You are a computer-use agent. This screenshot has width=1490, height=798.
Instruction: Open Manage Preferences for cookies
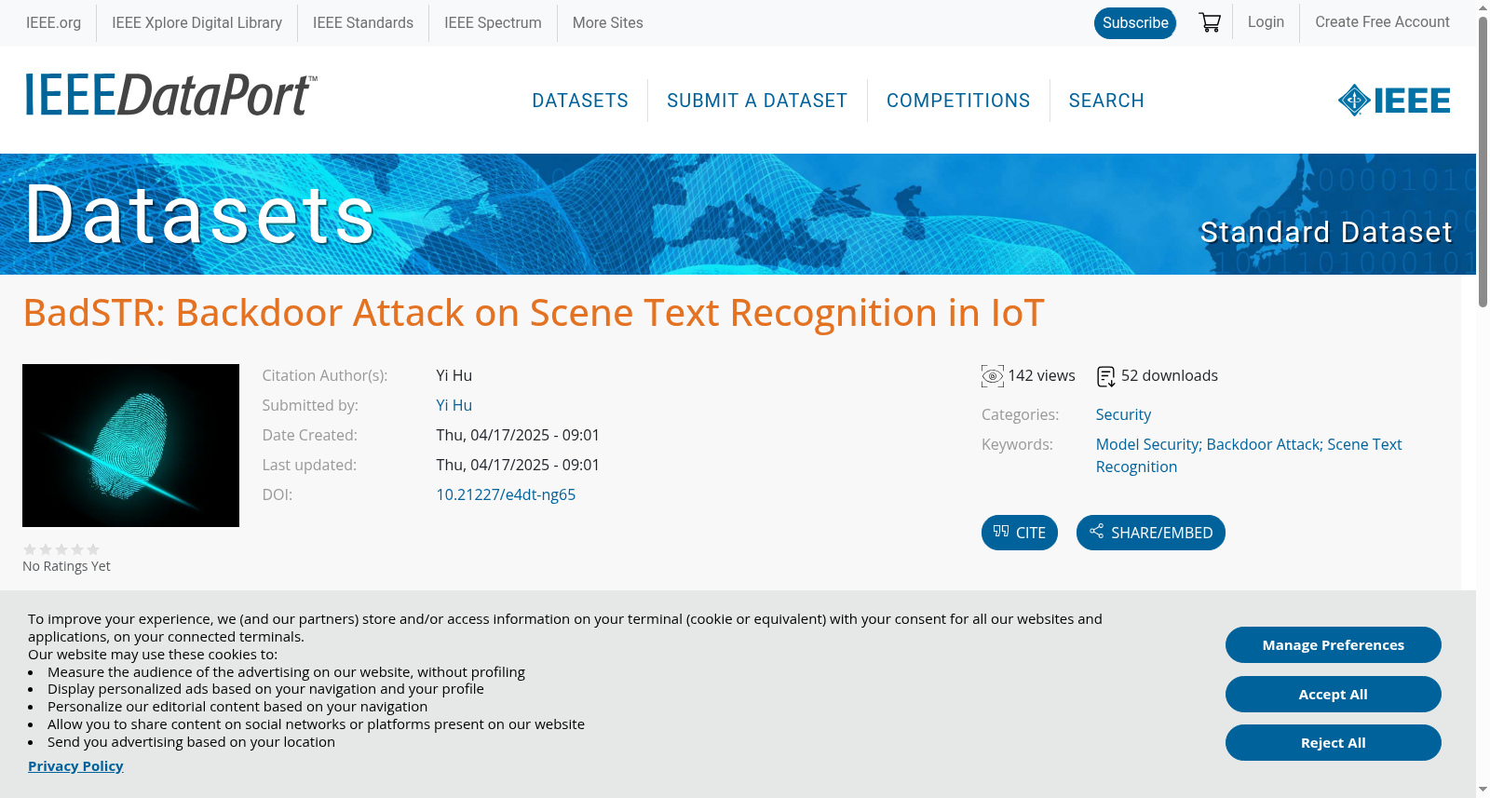point(1334,644)
